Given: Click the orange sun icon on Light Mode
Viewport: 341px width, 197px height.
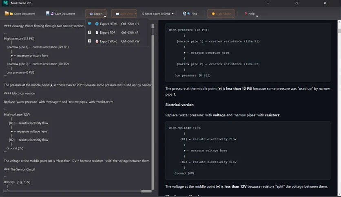Looking at the screenshot, I should pos(213,14).
